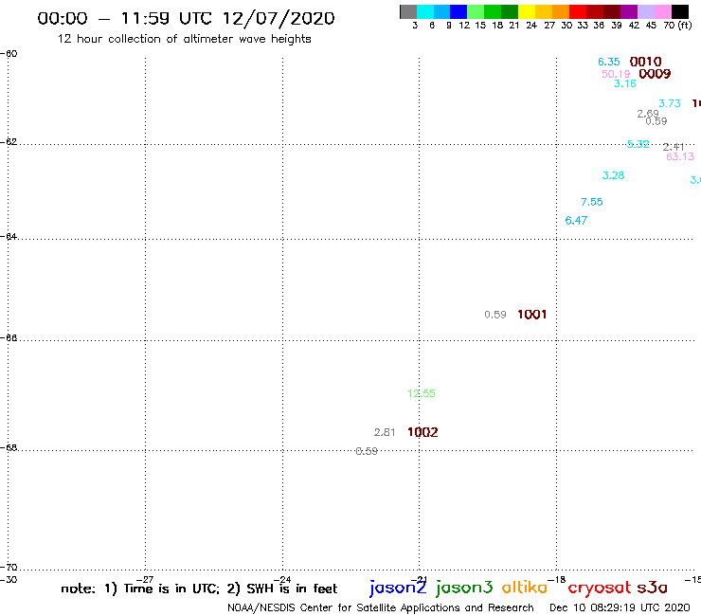701x616 pixels.
Task: Click the gray swatch in the color scale
Action: click(x=408, y=11)
